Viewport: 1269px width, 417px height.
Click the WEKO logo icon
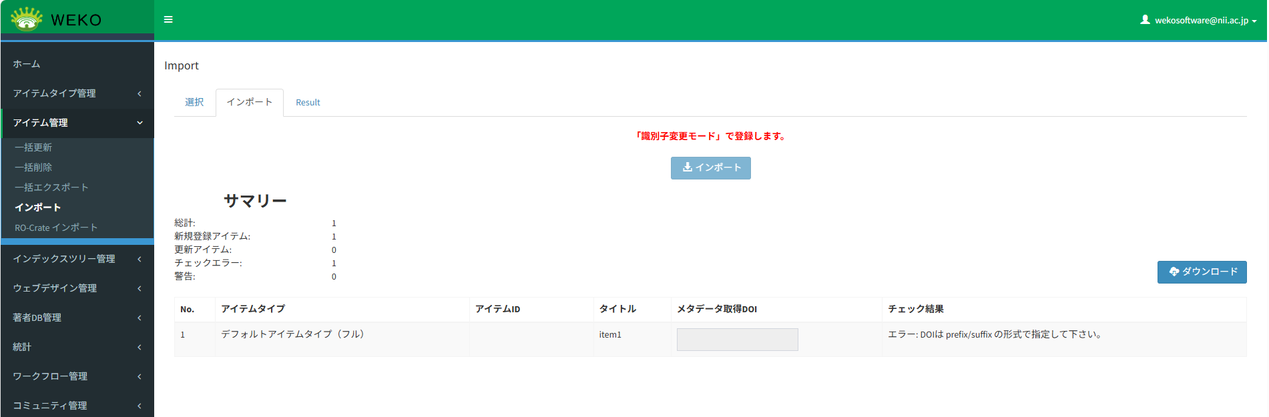tap(27, 19)
